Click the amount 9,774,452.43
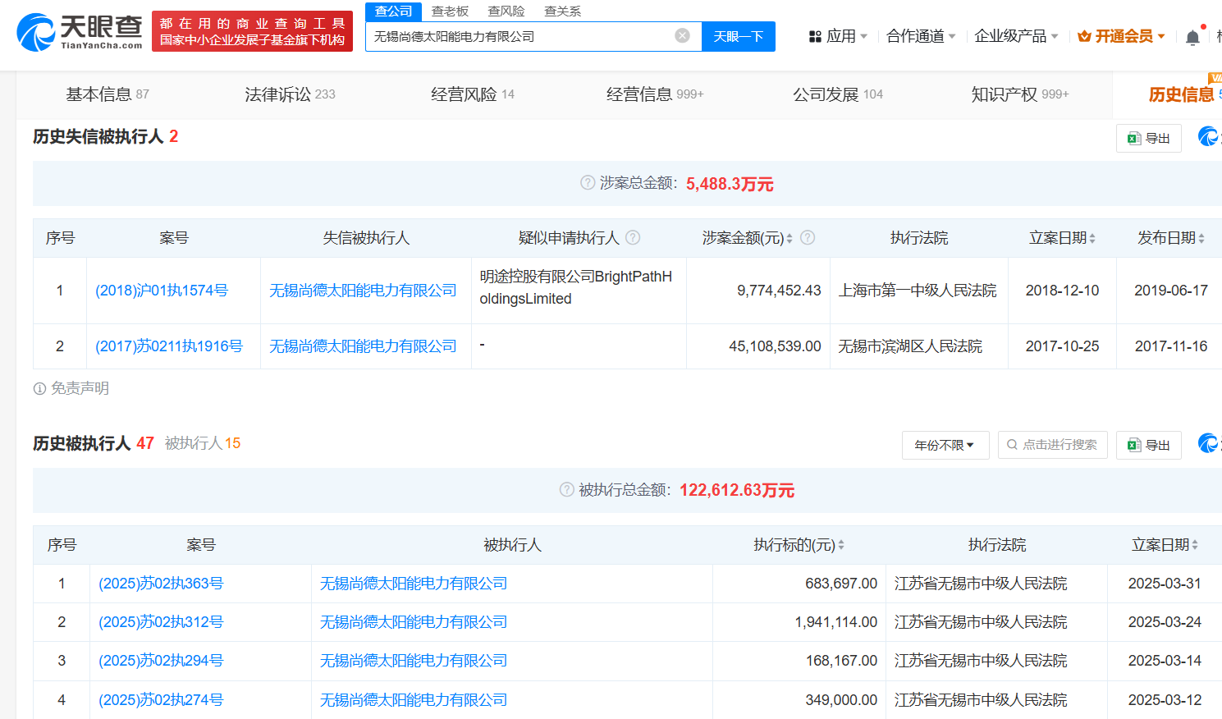The image size is (1222, 719). (779, 291)
